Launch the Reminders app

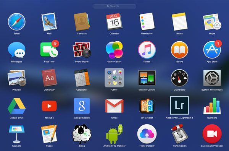click(x=147, y=21)
